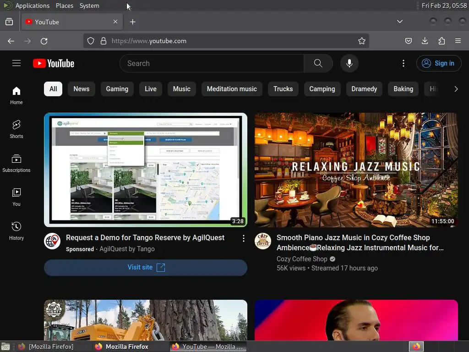Open Tango Reserve demo video title
Image resolution: width=469 pixels, height=352 pixels.
[x=145, y=238]
